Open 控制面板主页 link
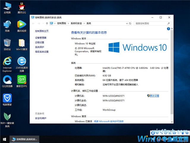The height and width of the screenshot is (143, 190). point(42,31)
